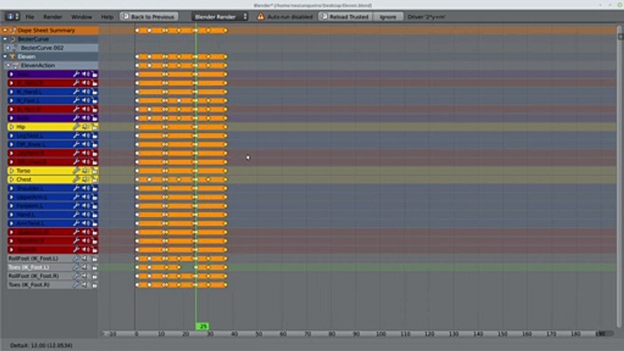The width and height of the screenshot is (624, 351).
Task: Click the armature icon next to Eleven
Action: click(13, 57)
